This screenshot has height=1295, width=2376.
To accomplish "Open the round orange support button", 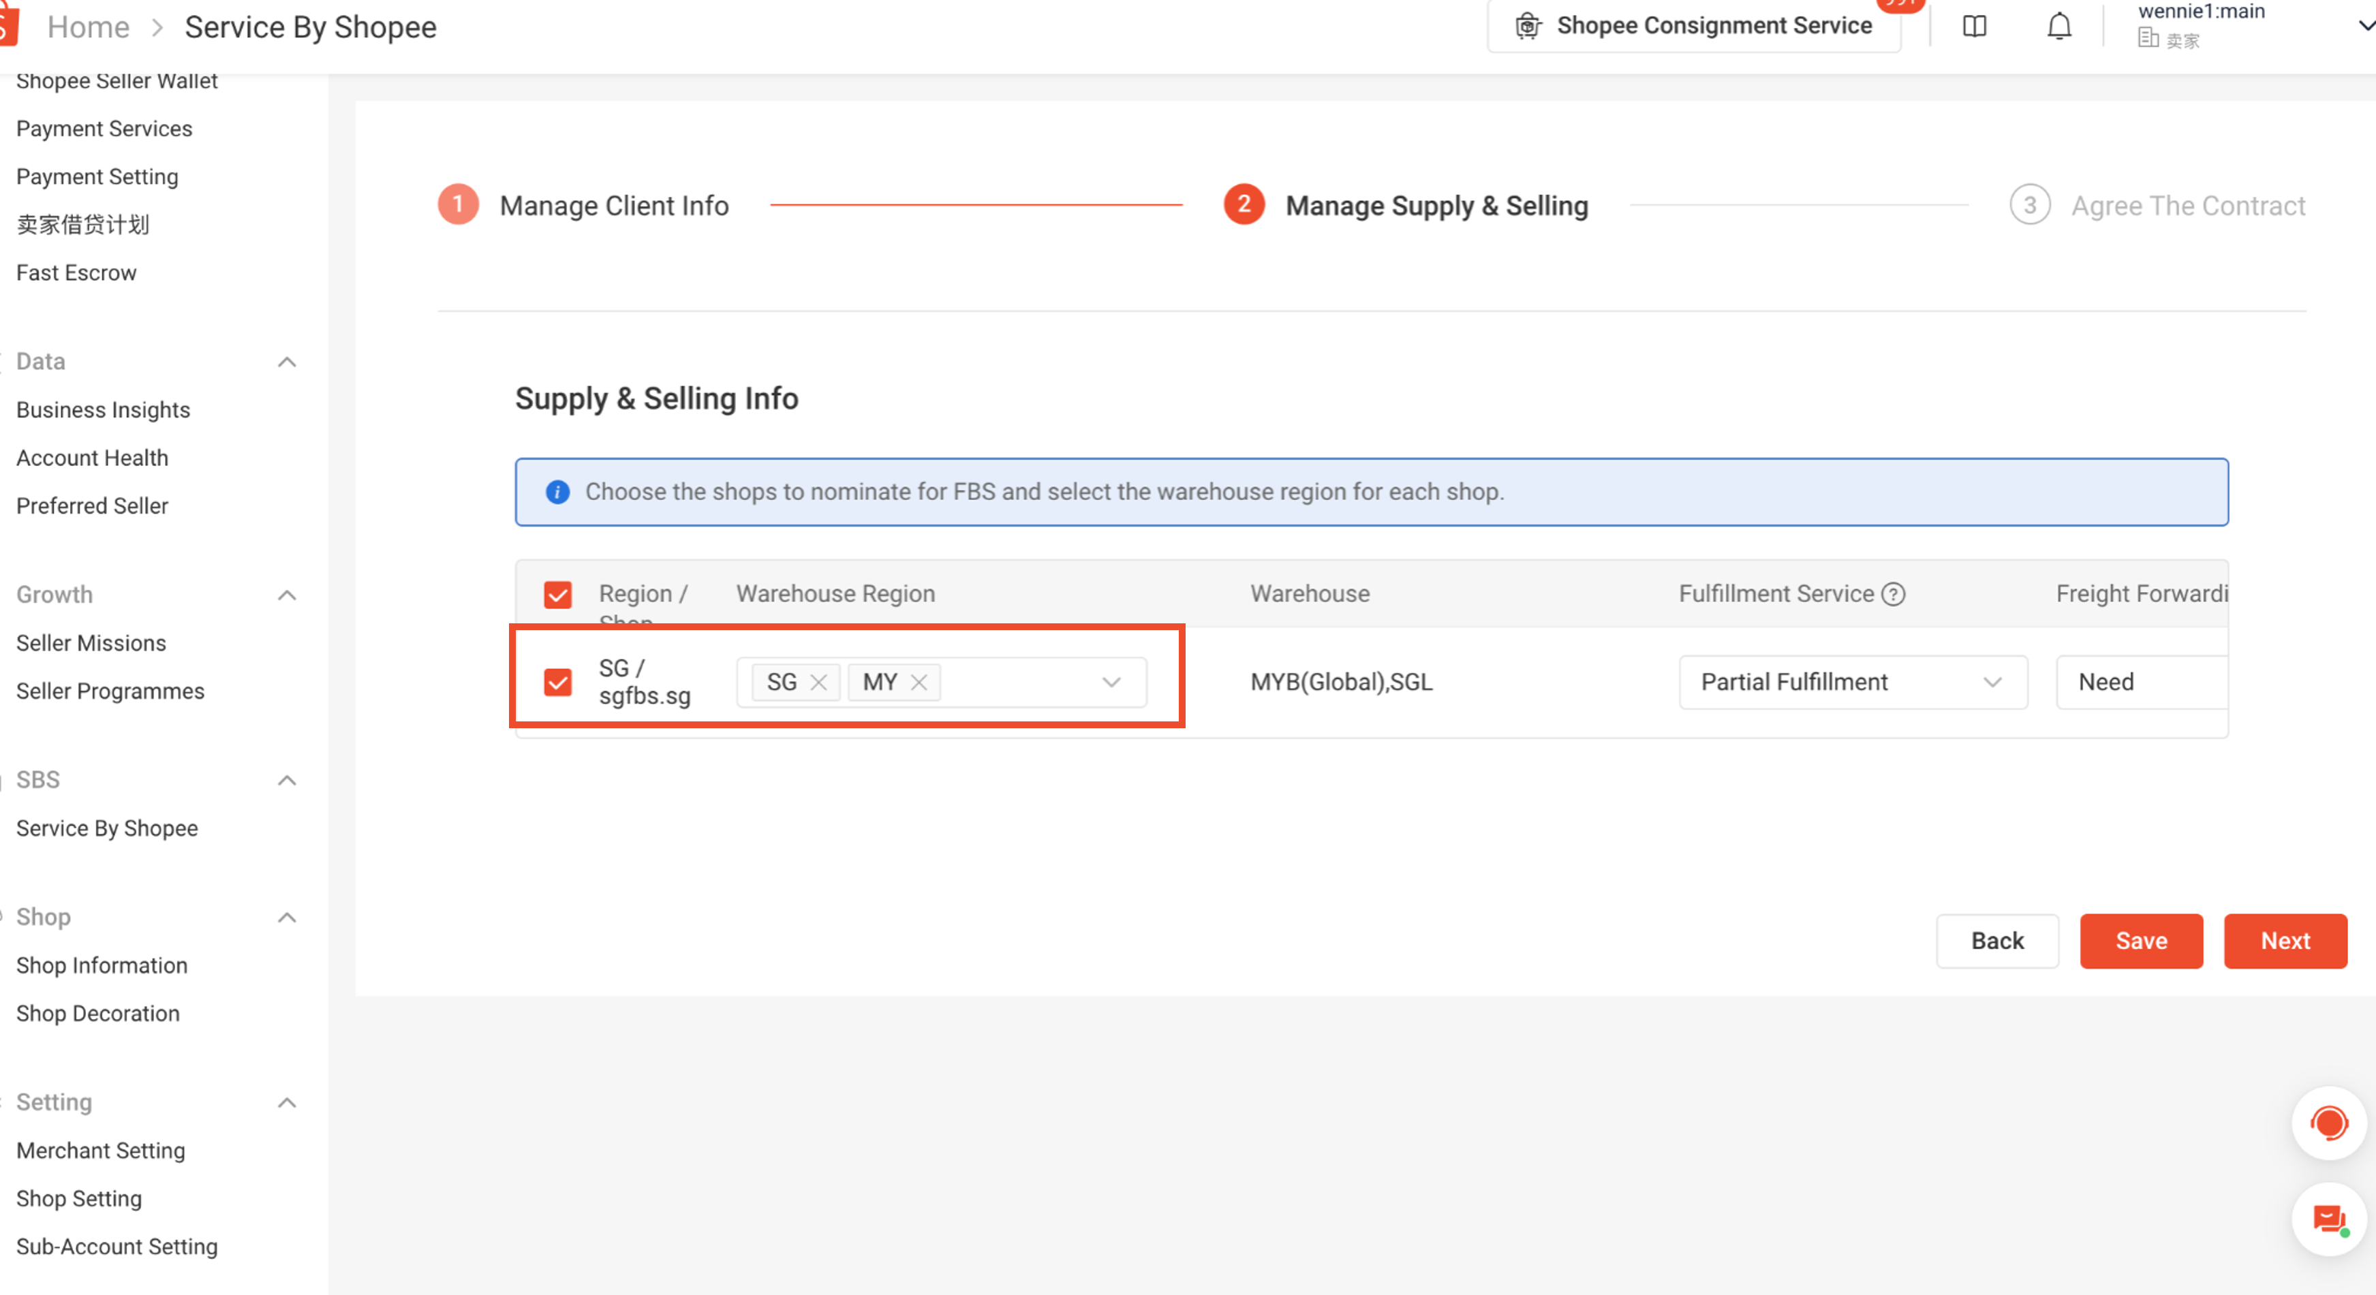I will 2328,1123.
